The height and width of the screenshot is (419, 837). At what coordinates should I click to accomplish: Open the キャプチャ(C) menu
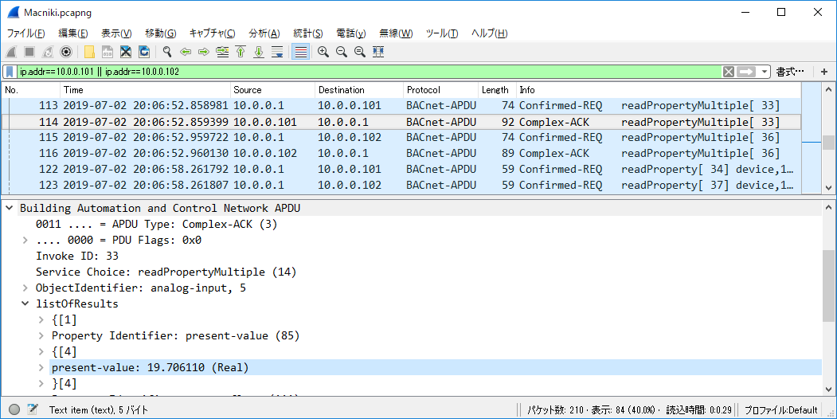click(212, 33)
